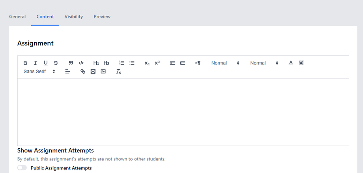The width and height of the screenshot is (363, 173).
Task: Insert a video into the editor
Action: click(93, 72)
